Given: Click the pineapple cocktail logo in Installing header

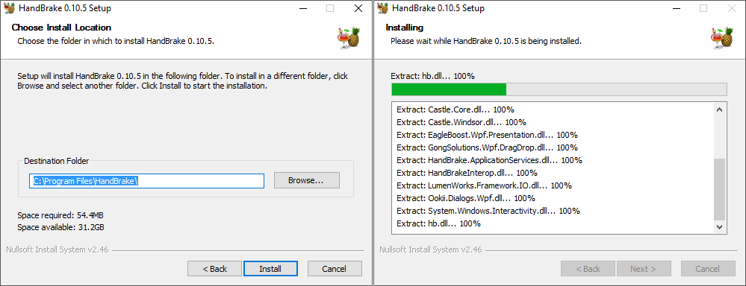Looking at the screenshot, I should 722,37.
